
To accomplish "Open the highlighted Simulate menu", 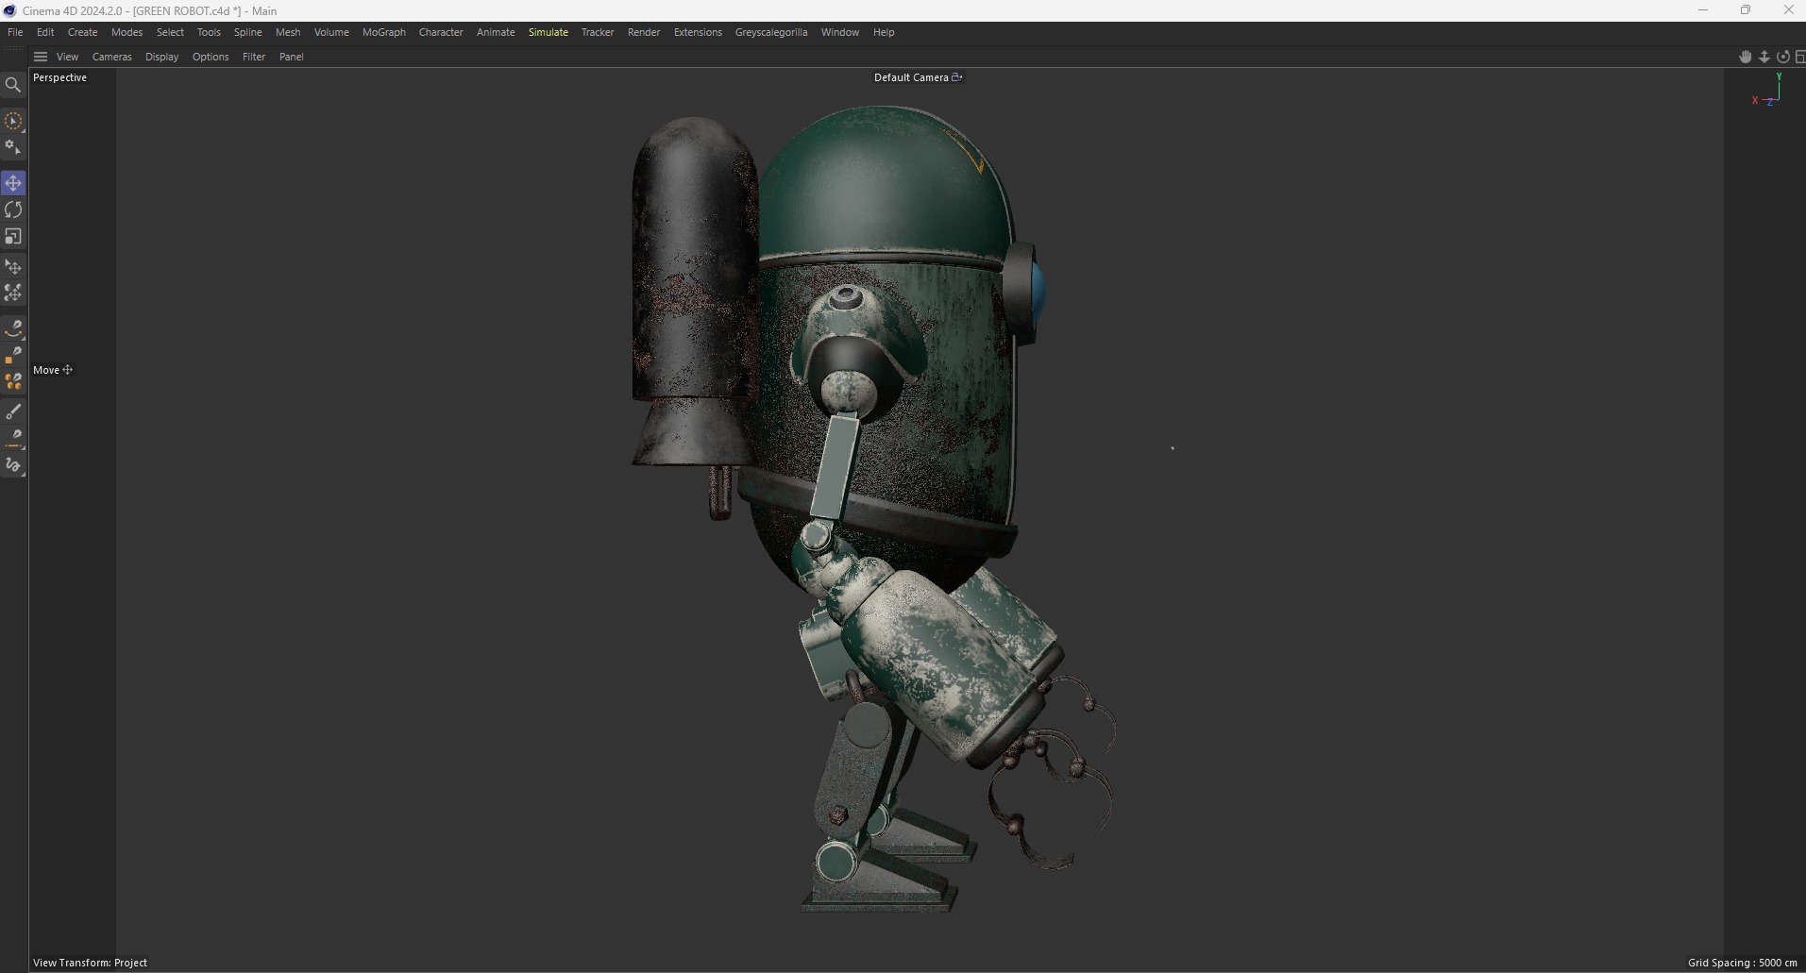I will tap(549, 32).
